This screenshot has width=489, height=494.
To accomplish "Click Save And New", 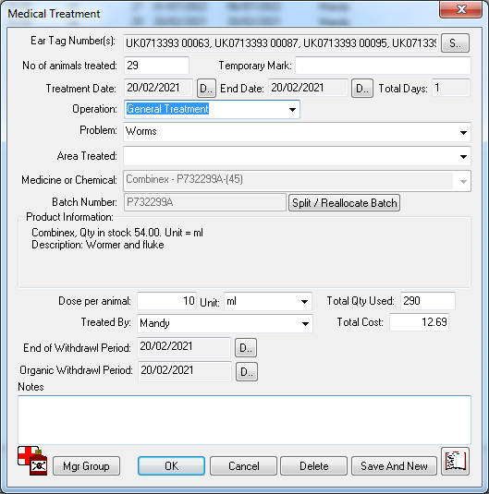I will pyautogui.click(x=394, y=465).
